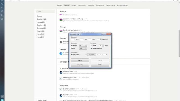Click the milliseconds interval input field
This screenshot has width=180, height=101.
click(x=99, y=40)
